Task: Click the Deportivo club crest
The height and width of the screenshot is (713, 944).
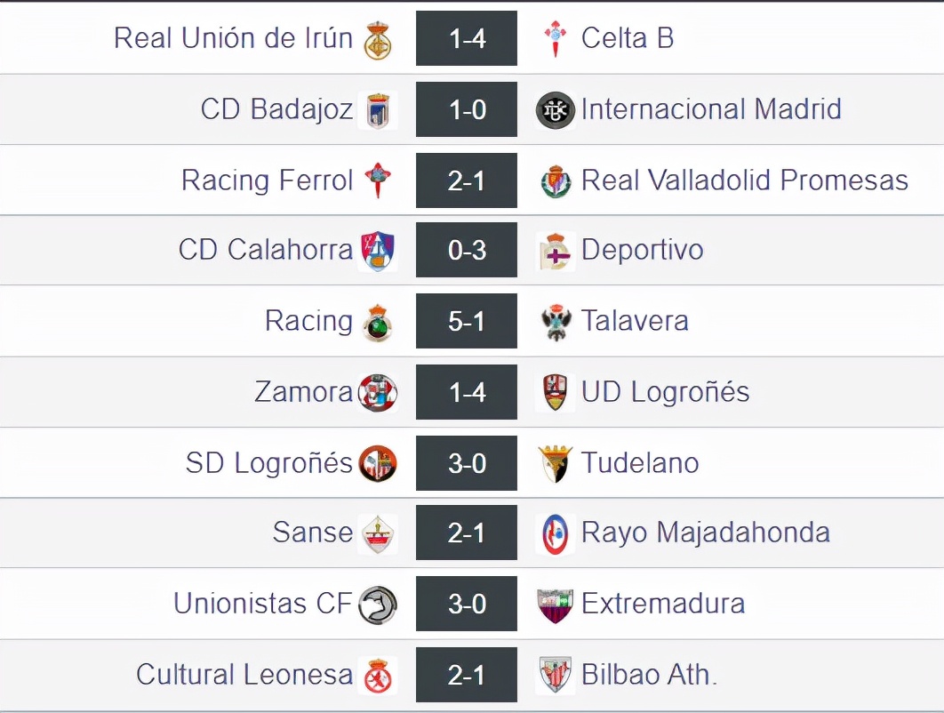Action: (556, 252)
